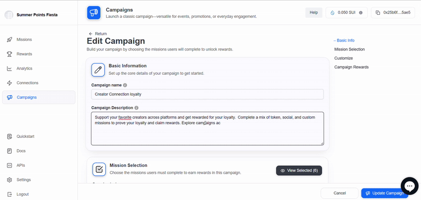Open Rewards from the trophy icon

click(9, 54)
